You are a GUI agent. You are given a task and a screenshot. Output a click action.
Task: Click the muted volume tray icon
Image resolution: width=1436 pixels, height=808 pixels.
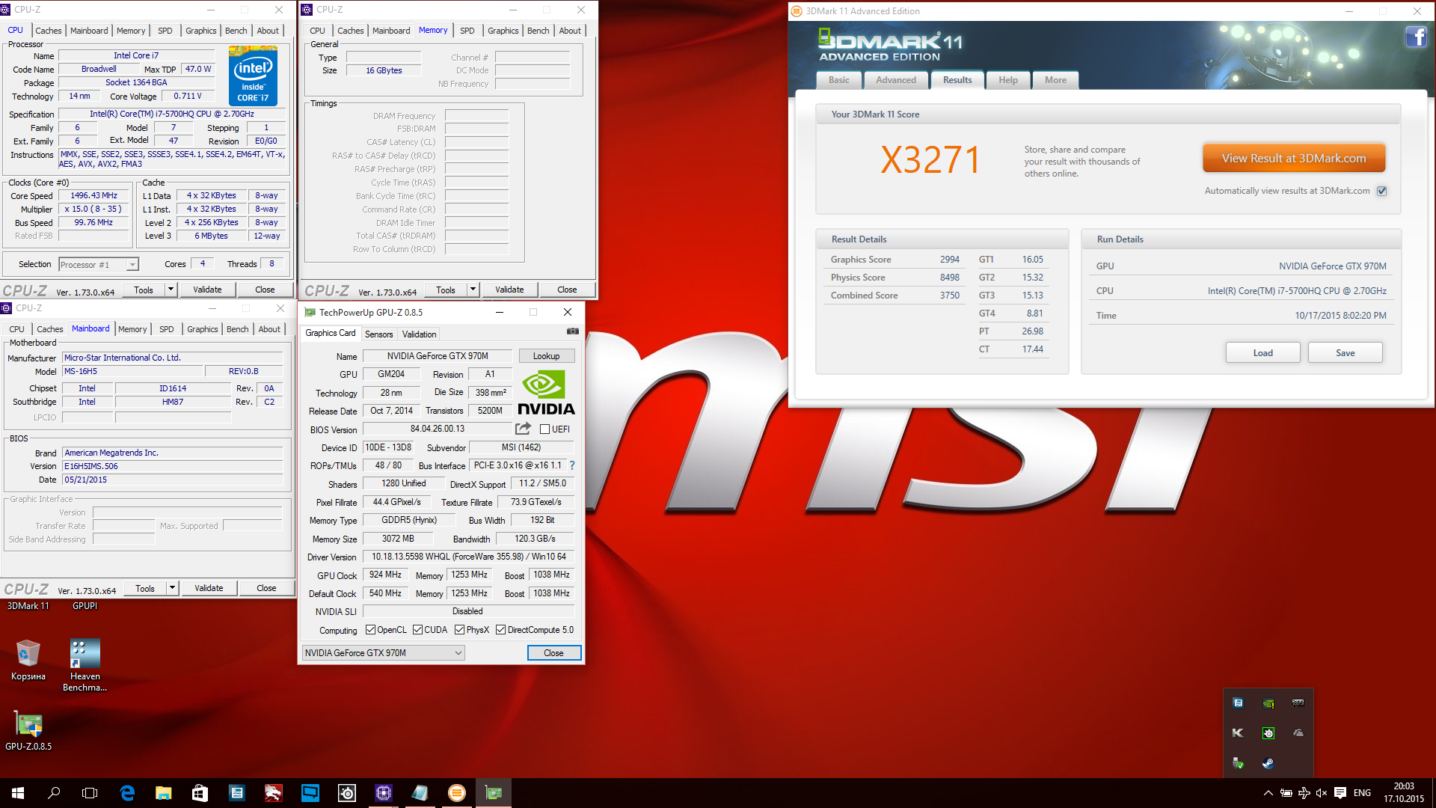click(1322, 793)
